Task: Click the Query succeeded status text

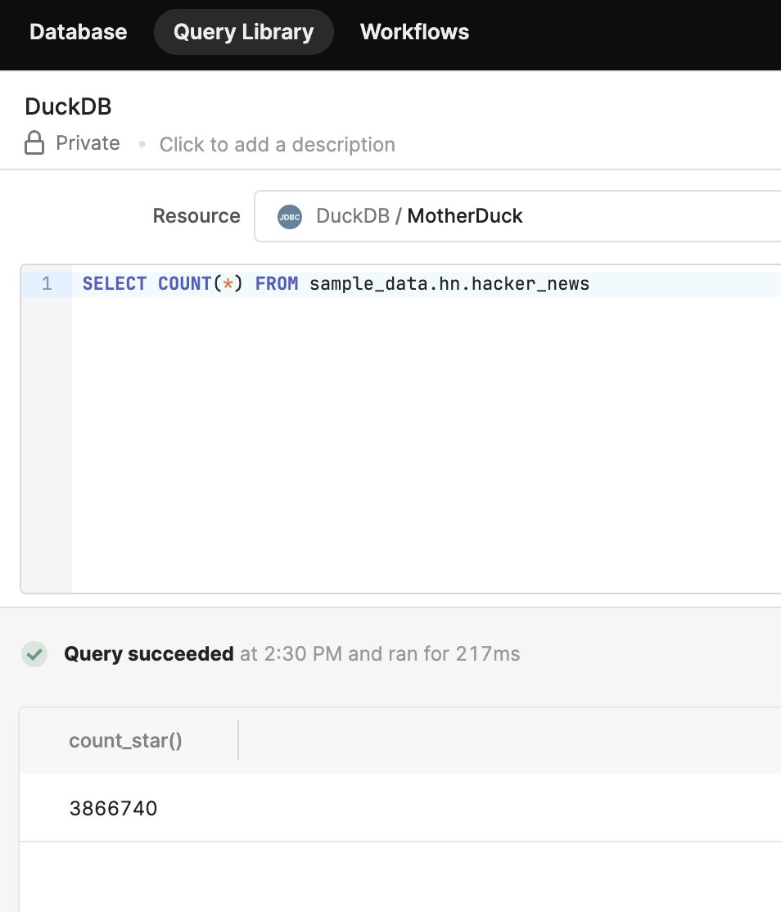Action: [x=149, y=654]
